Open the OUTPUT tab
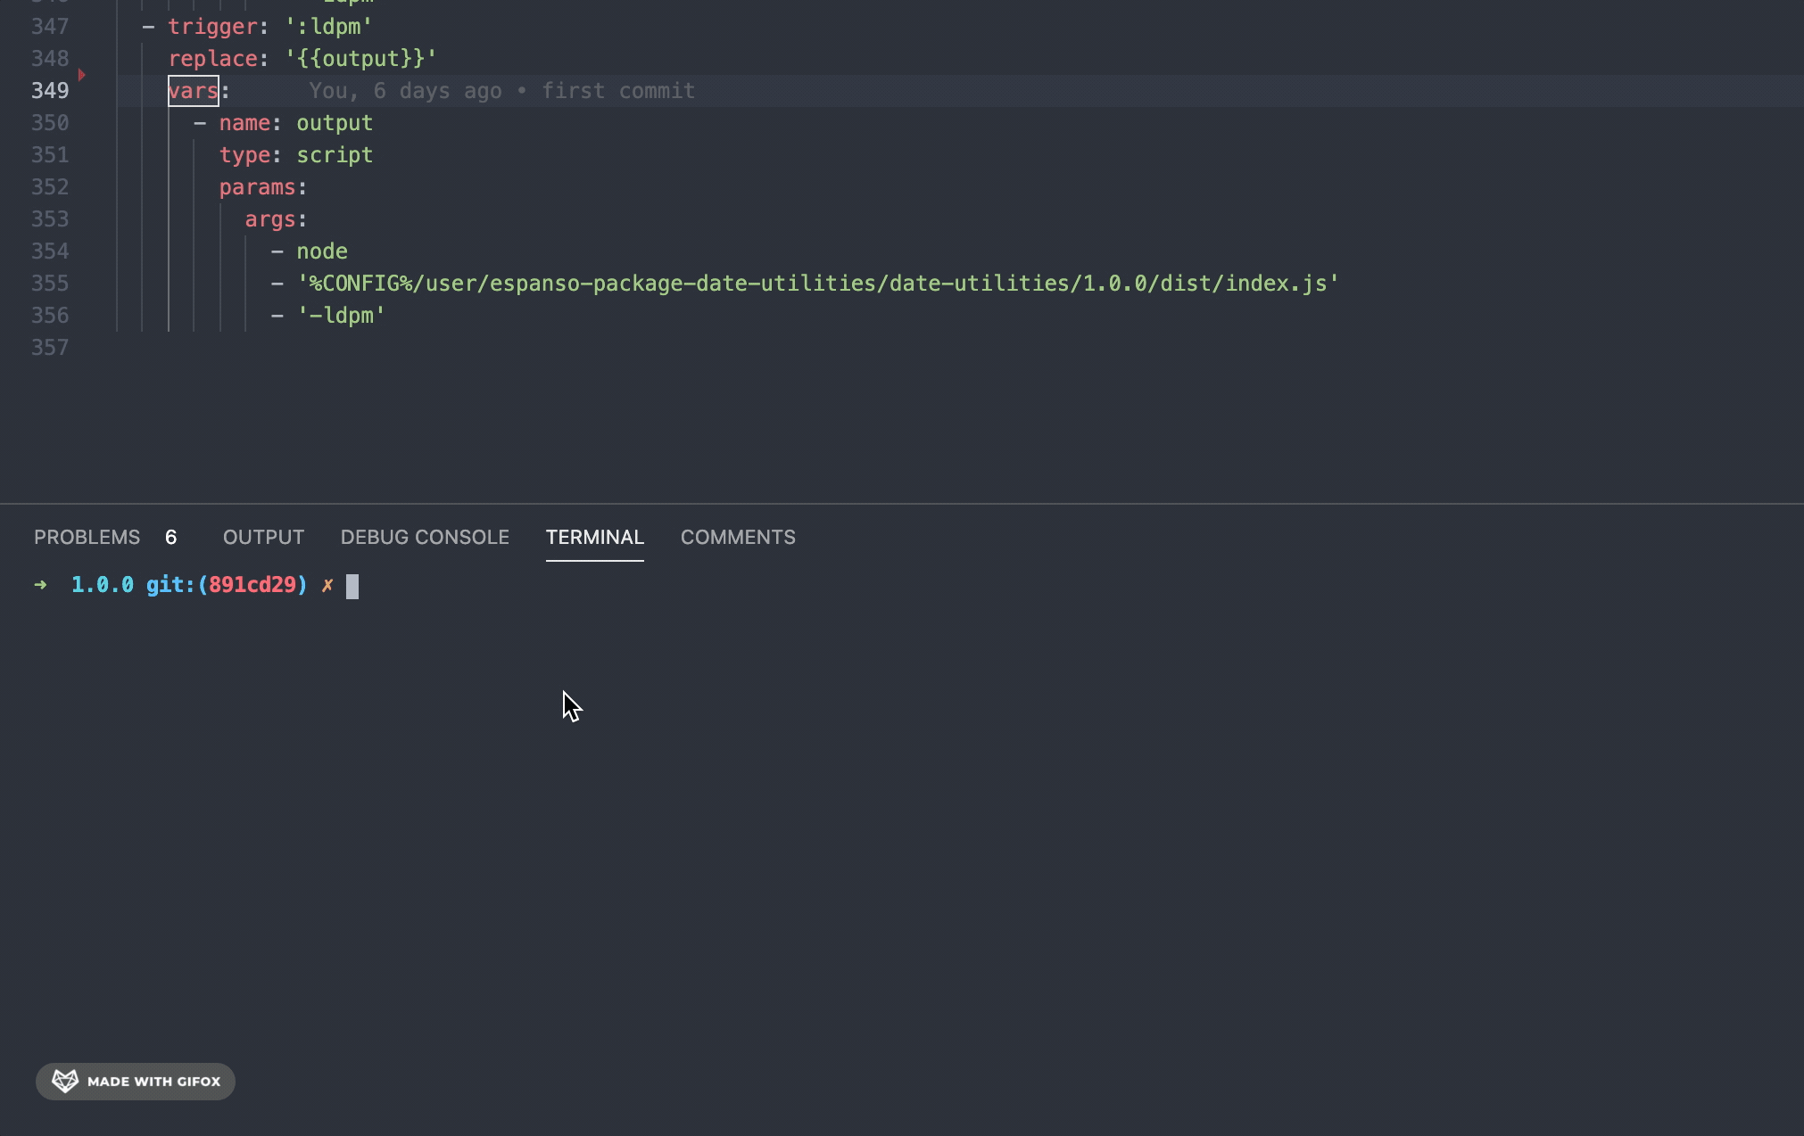 tap(262, 537)
